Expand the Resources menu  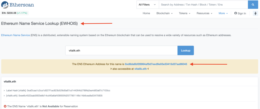(x=204, y=13)
